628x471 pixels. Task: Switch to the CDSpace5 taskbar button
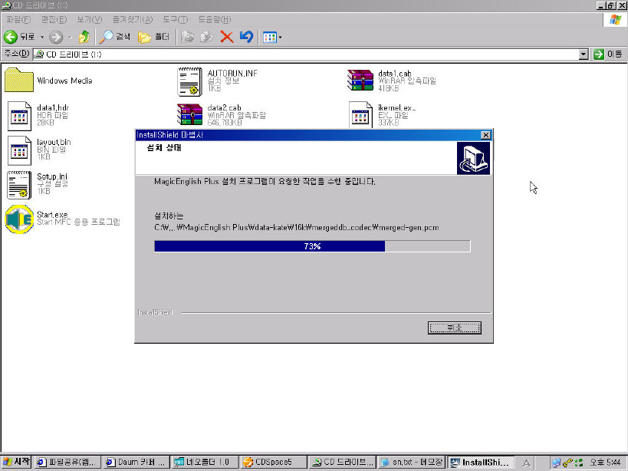[274, 463]
